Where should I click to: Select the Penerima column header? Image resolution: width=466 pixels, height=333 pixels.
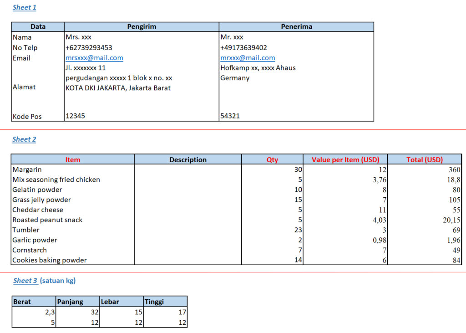click(296, 27)
